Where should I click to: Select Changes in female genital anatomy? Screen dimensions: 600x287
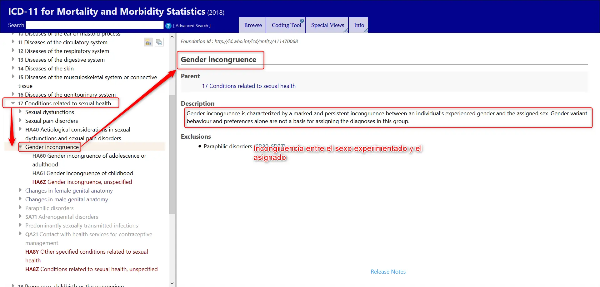click(69, 191)
